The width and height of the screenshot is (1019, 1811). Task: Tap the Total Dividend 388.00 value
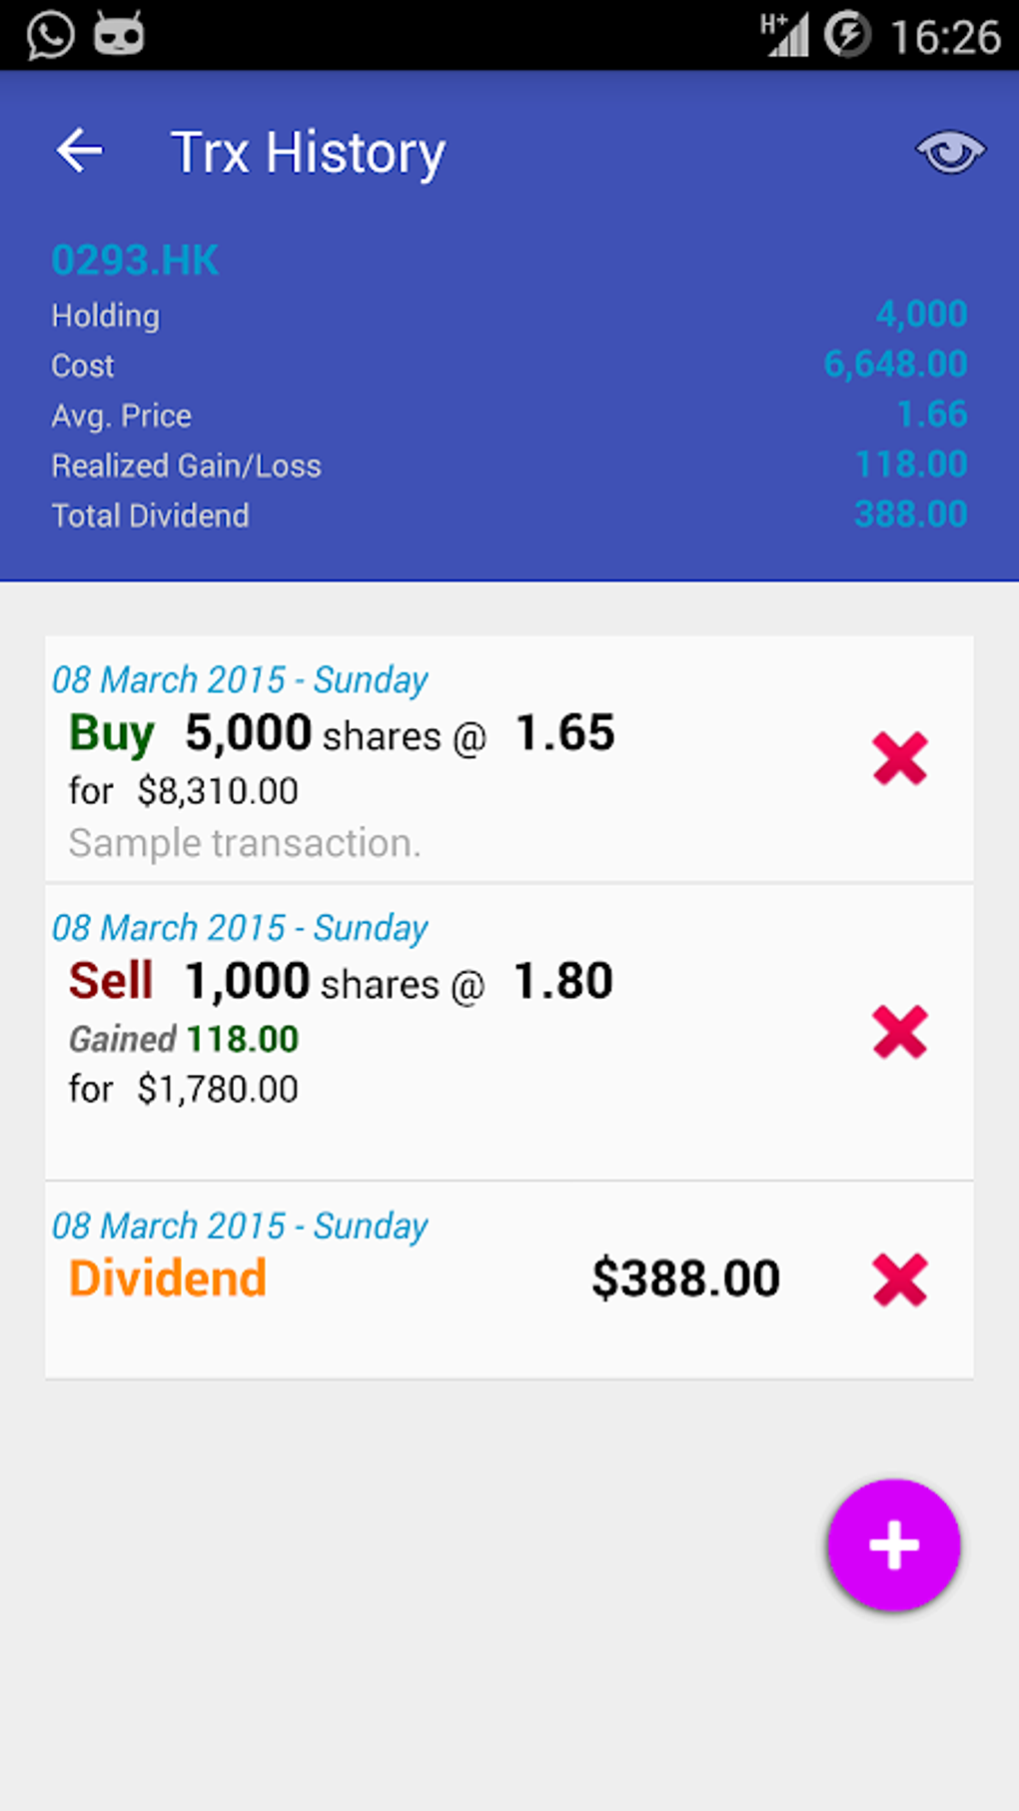911,514
